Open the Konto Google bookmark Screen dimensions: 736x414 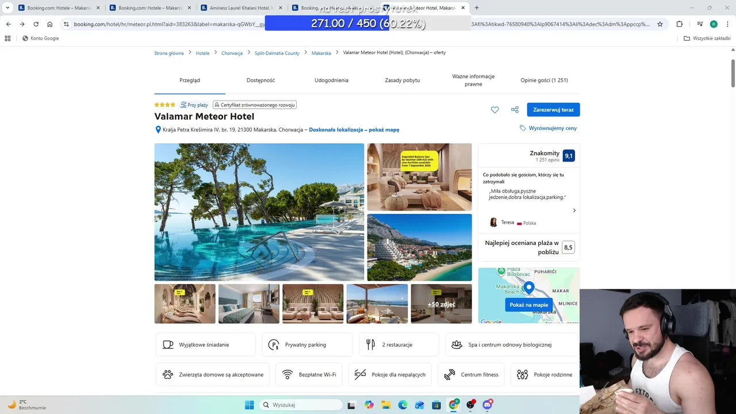[x=40, y=39]
